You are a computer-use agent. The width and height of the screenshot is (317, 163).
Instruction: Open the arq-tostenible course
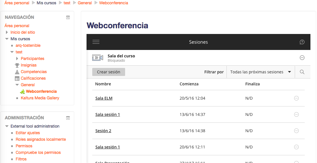28,45
